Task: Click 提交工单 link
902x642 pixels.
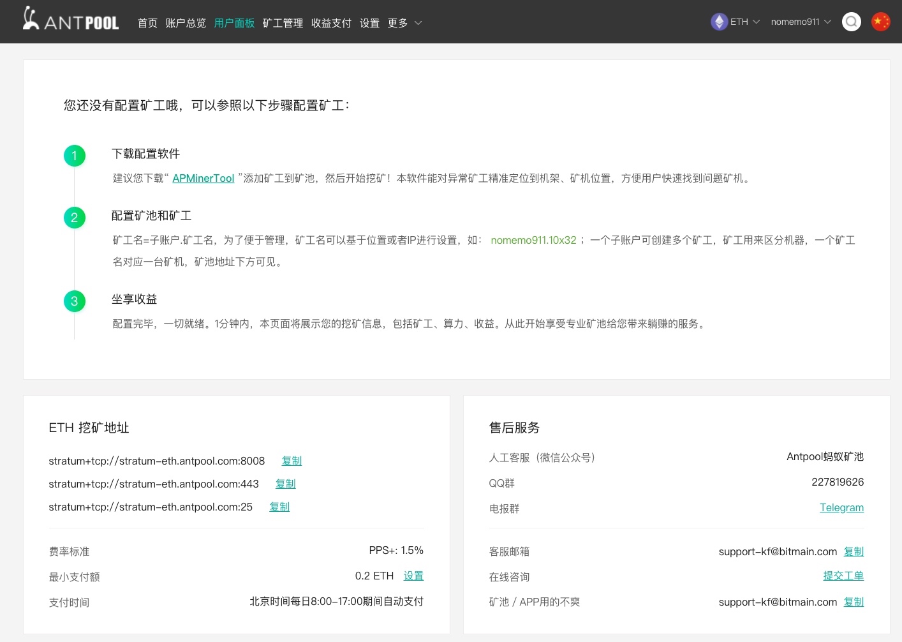Action: [x=843, y=576]
